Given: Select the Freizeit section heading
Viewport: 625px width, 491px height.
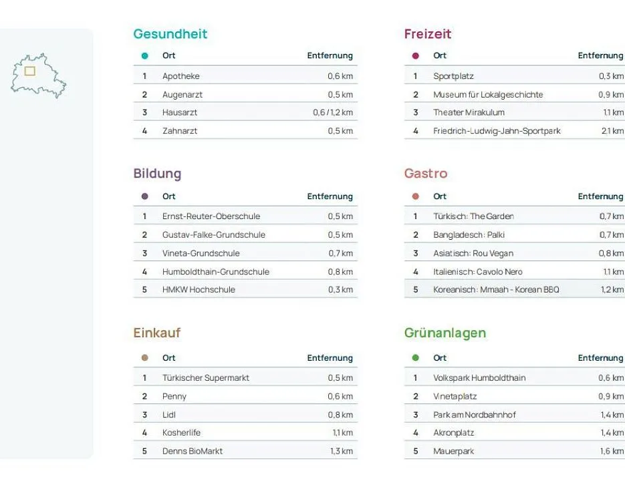Looking at the screenshot, I should tap(428, 34).
